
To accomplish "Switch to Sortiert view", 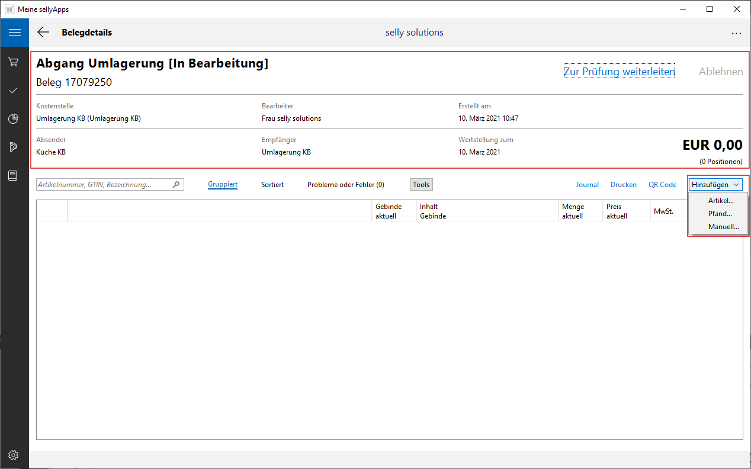I will coord(272,185).
